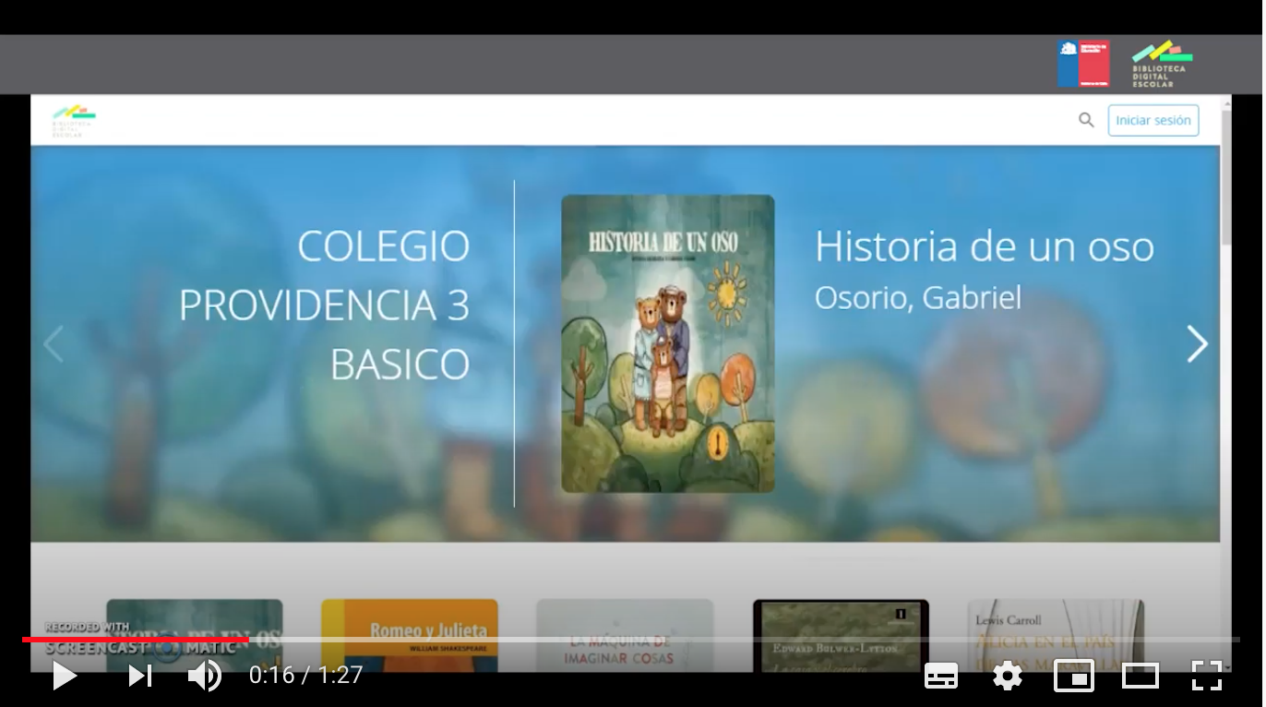Enable theater mode

[x=1141, y=676]
